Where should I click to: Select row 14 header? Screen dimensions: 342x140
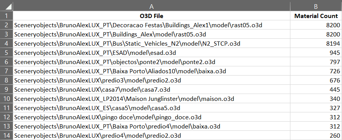[6, 135]
